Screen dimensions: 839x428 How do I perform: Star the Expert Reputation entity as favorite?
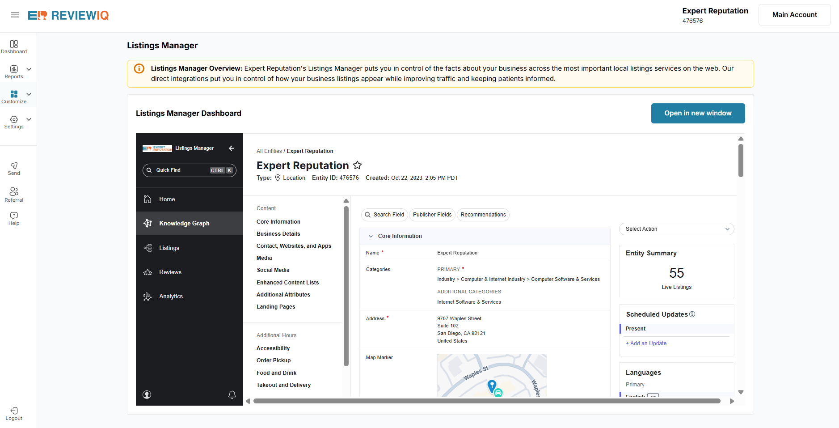tap(357, 165)
